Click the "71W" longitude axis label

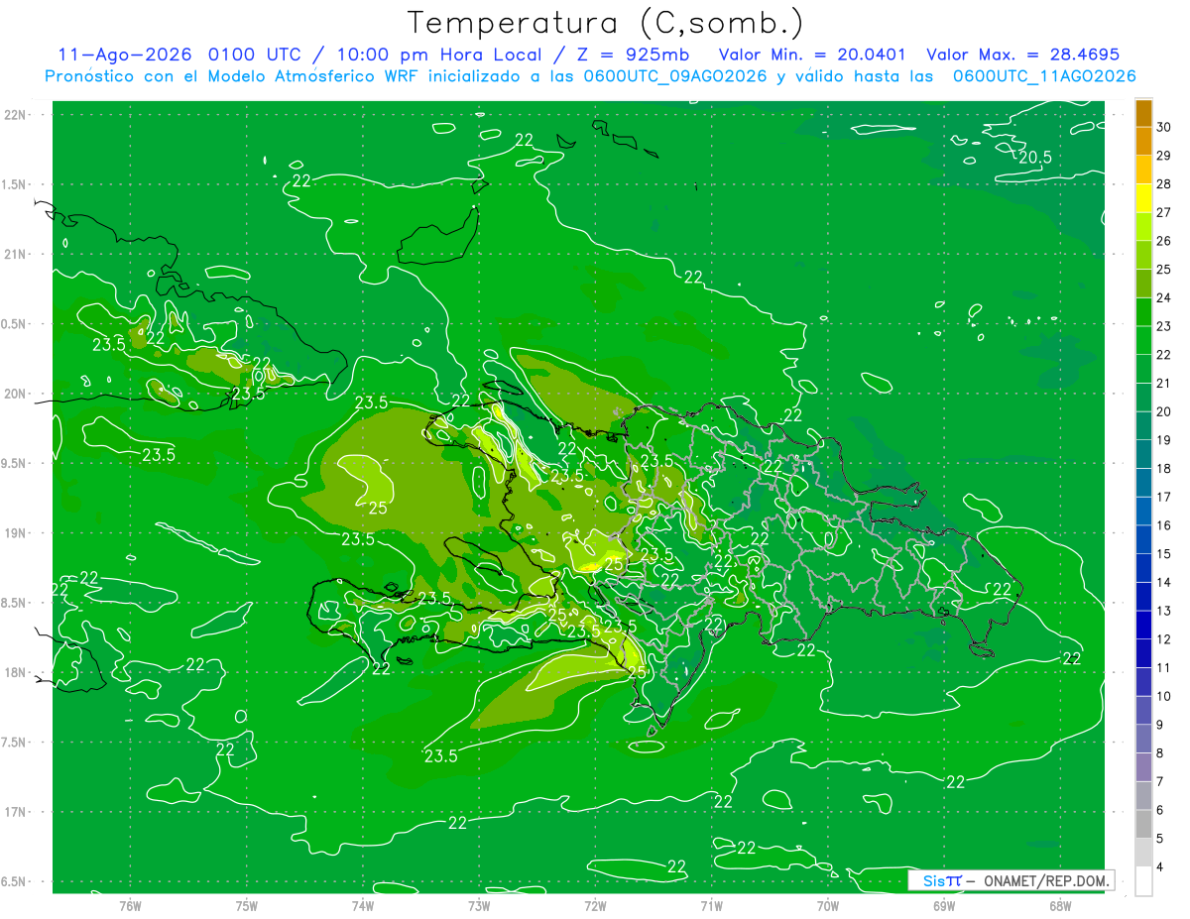click(711, 905)
